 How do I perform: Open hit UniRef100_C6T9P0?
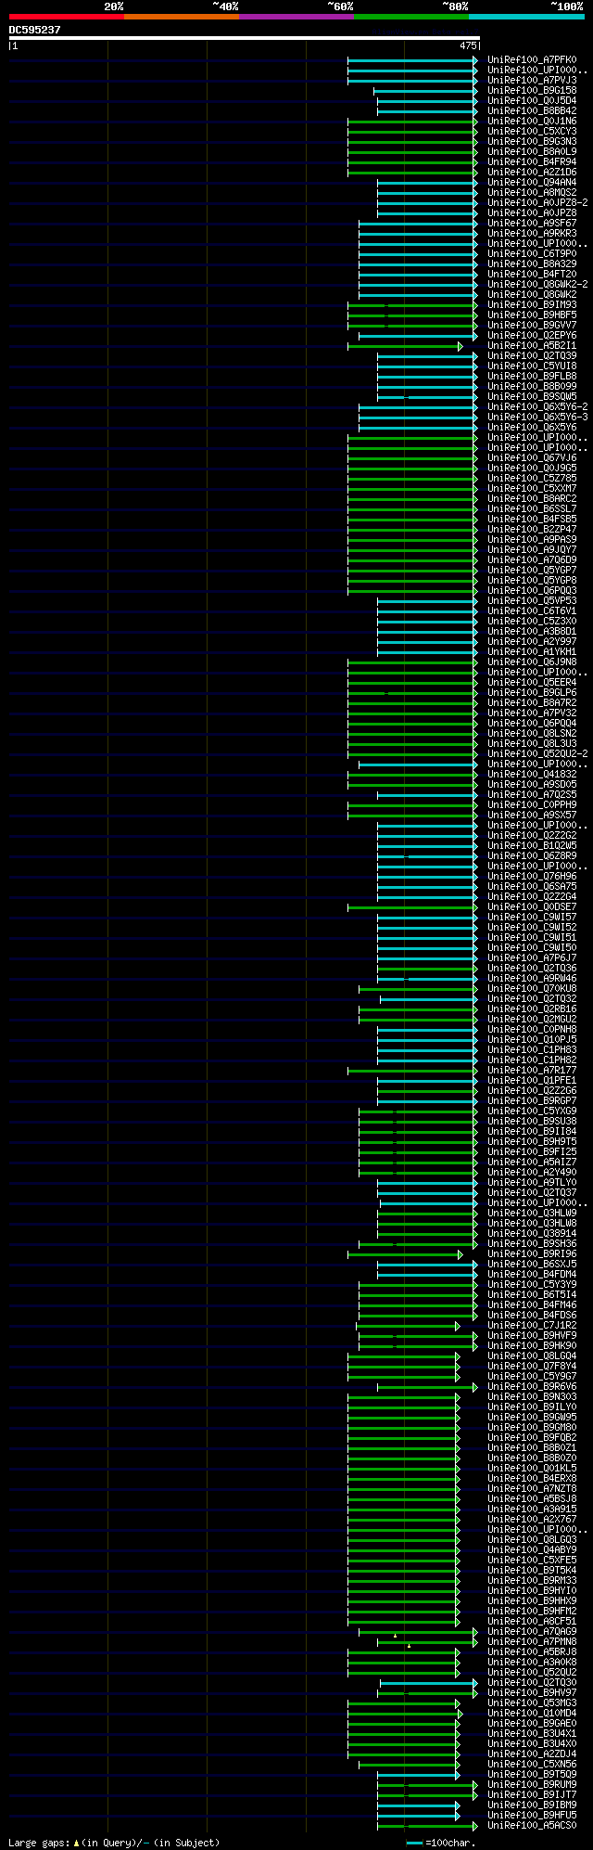[532, 254]
